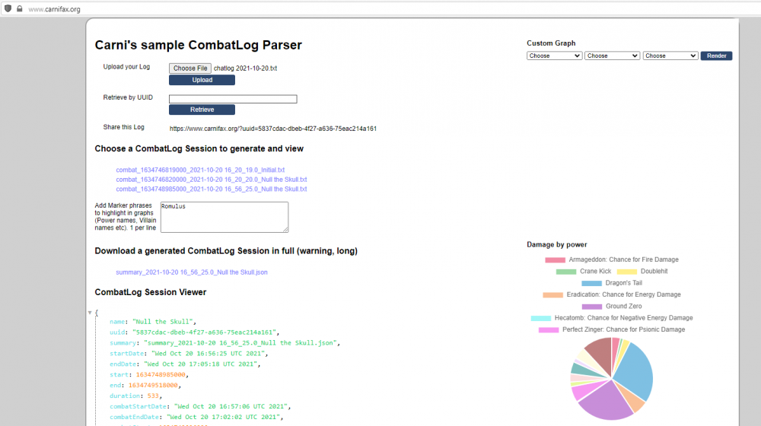Click the duration 533 JSON value
The width and height of the screenshot is (761, 426).
point(153,396)
